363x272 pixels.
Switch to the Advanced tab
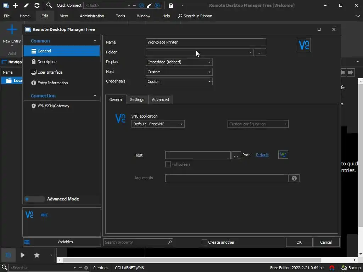click(x=160, y=100)
